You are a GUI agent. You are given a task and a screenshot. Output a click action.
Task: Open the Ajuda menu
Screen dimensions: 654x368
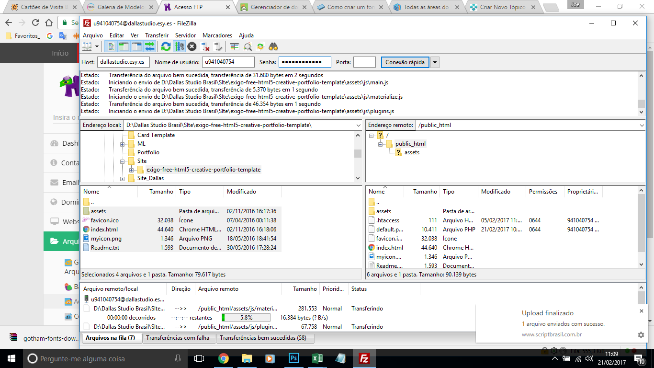click(x=246, y=35)
